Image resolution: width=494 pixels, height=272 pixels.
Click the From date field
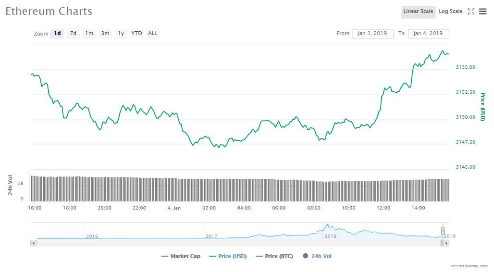pyautogui.click(x=372, y=34)
